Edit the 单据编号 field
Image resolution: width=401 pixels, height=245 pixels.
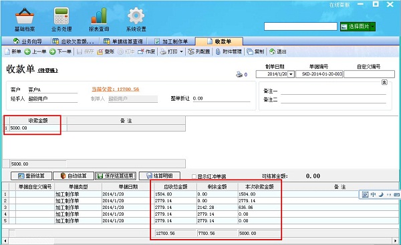(319, 74)
